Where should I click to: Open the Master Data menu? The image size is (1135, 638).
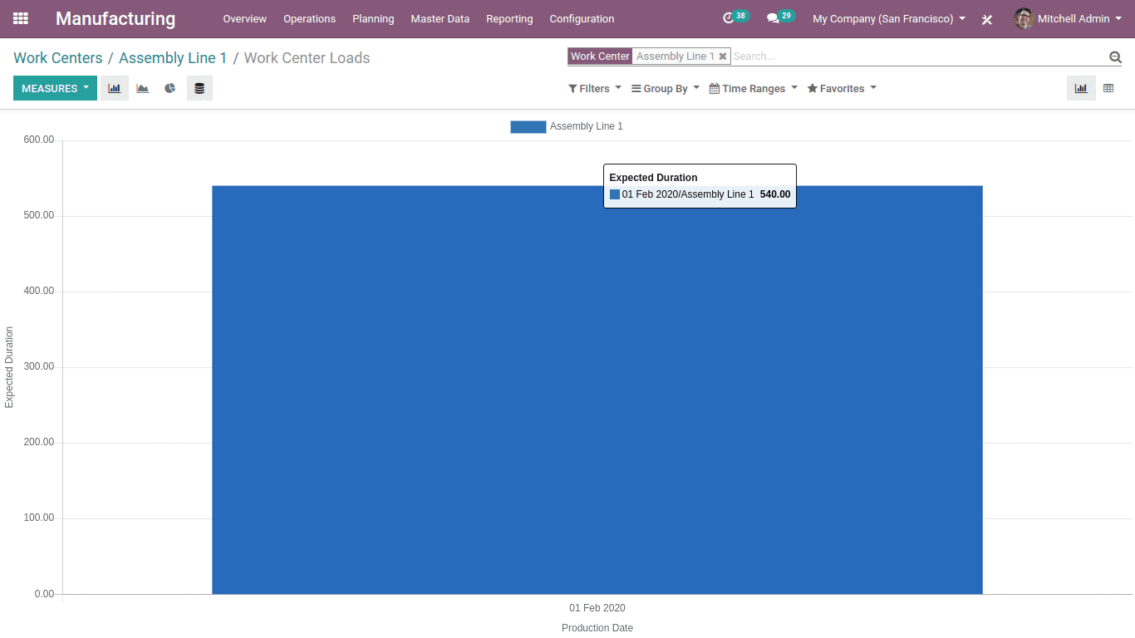tap(440, 18)
